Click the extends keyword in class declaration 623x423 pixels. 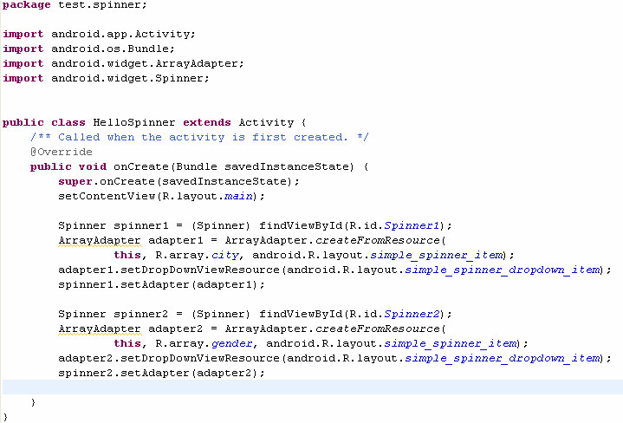(206, 122)
